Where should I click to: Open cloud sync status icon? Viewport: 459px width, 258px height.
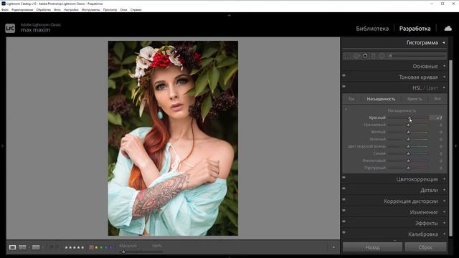tap(448, 29)
